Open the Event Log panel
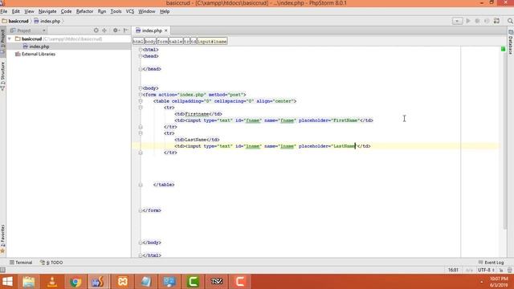514x289 pixels. point(491,263)
